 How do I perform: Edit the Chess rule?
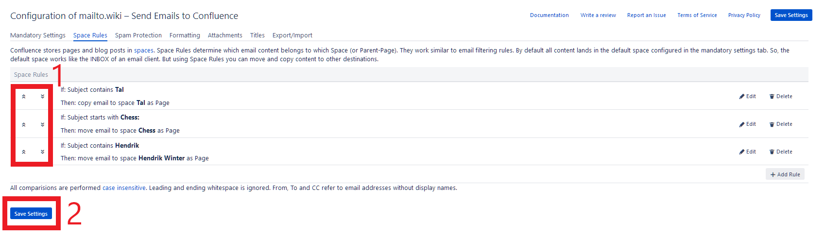747,124
